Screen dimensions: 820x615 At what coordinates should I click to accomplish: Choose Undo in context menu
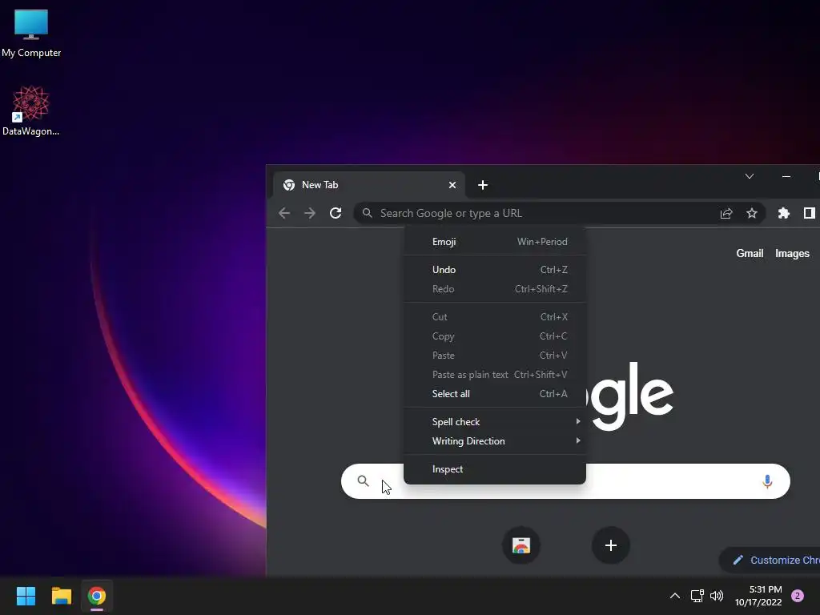point(495,270)
